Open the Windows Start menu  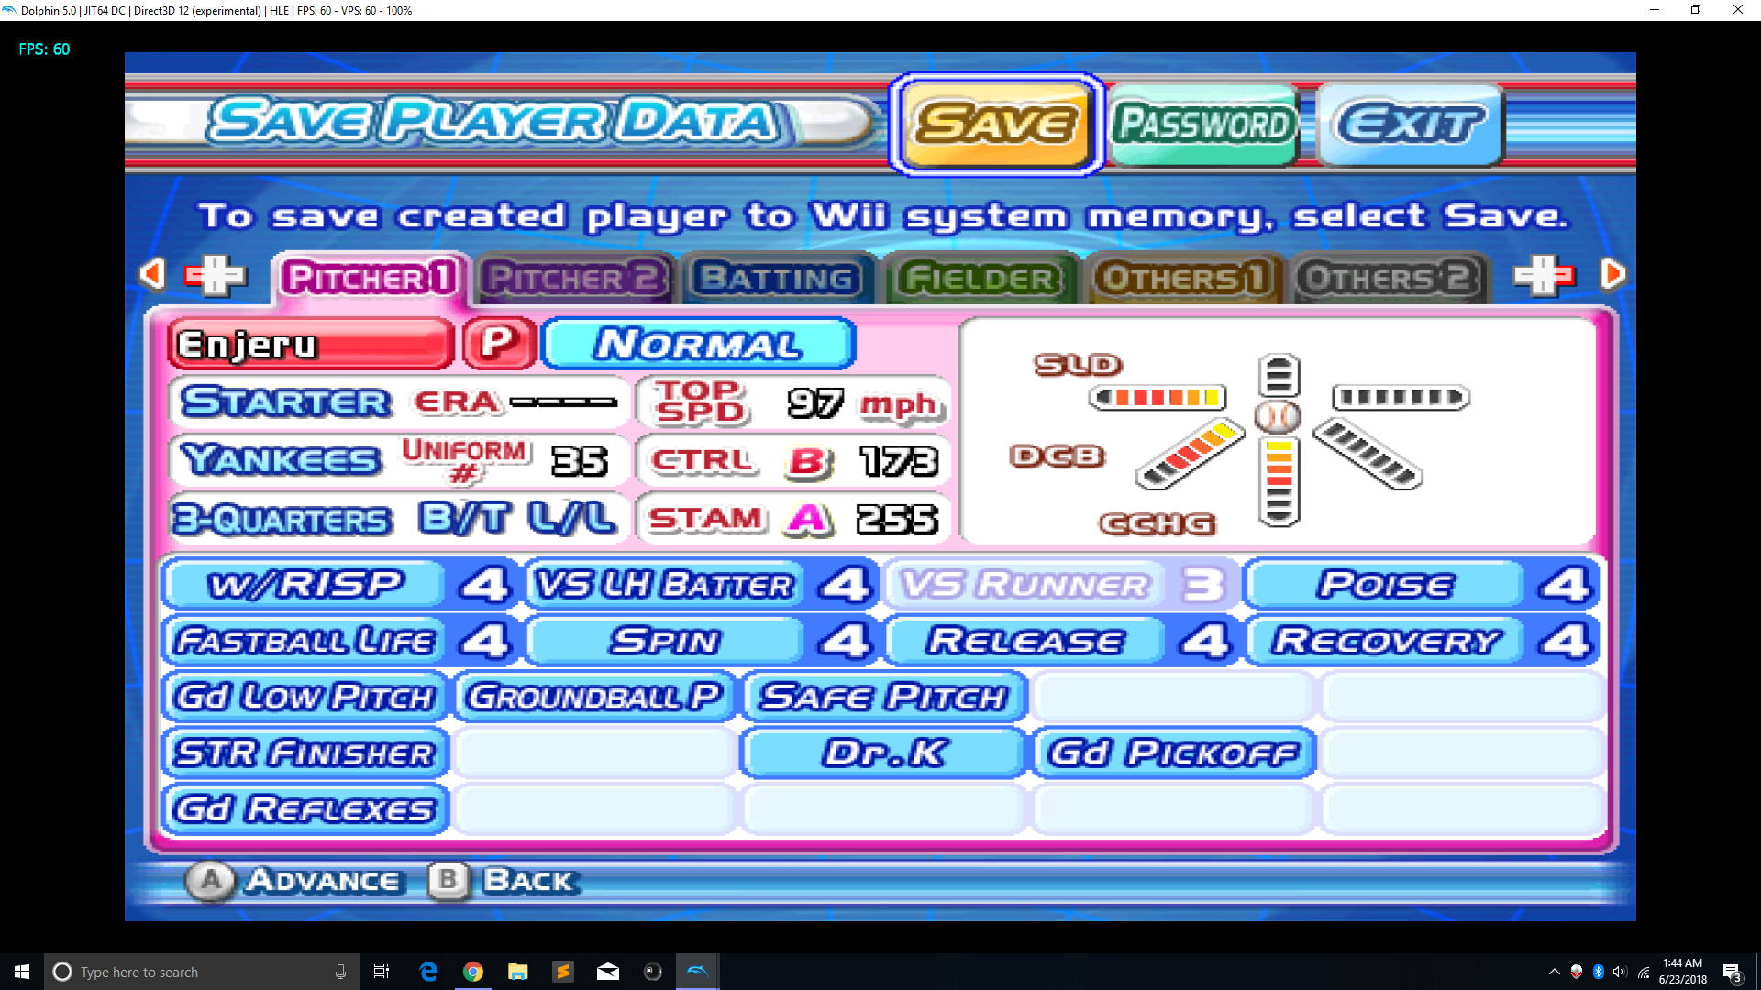tap(22, 972)
